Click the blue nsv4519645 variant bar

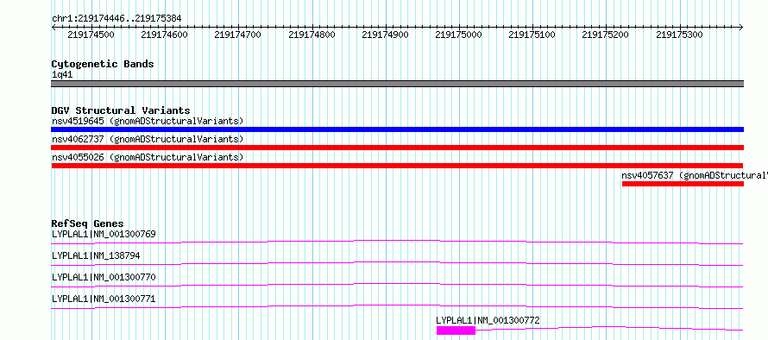click(x=397, y=129)
